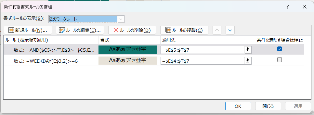
Task: Click the ルール (表示順で適用) column header
Action: (x=51, y=40)
